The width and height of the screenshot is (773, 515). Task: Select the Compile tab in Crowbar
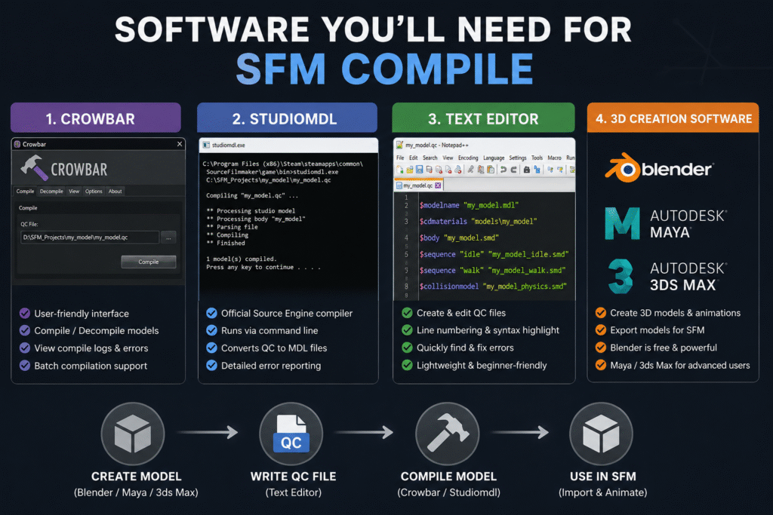[25, 191]
